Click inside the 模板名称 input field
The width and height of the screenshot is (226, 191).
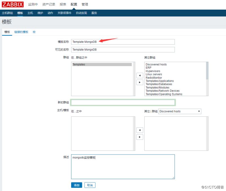tap(123, 41)
